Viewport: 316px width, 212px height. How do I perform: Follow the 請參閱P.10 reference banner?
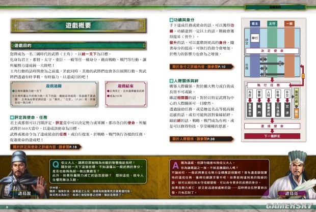pyautogui.click(x=201, y=67)
